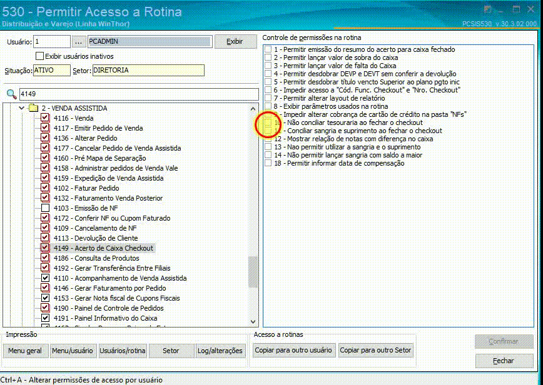
Task: Select 4158 - Administrar pedidos de Venda Vale
Action: [115, 168]
